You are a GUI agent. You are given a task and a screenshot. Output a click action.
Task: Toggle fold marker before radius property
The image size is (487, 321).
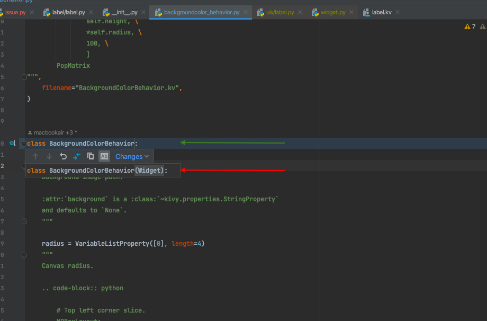[24, 221]
